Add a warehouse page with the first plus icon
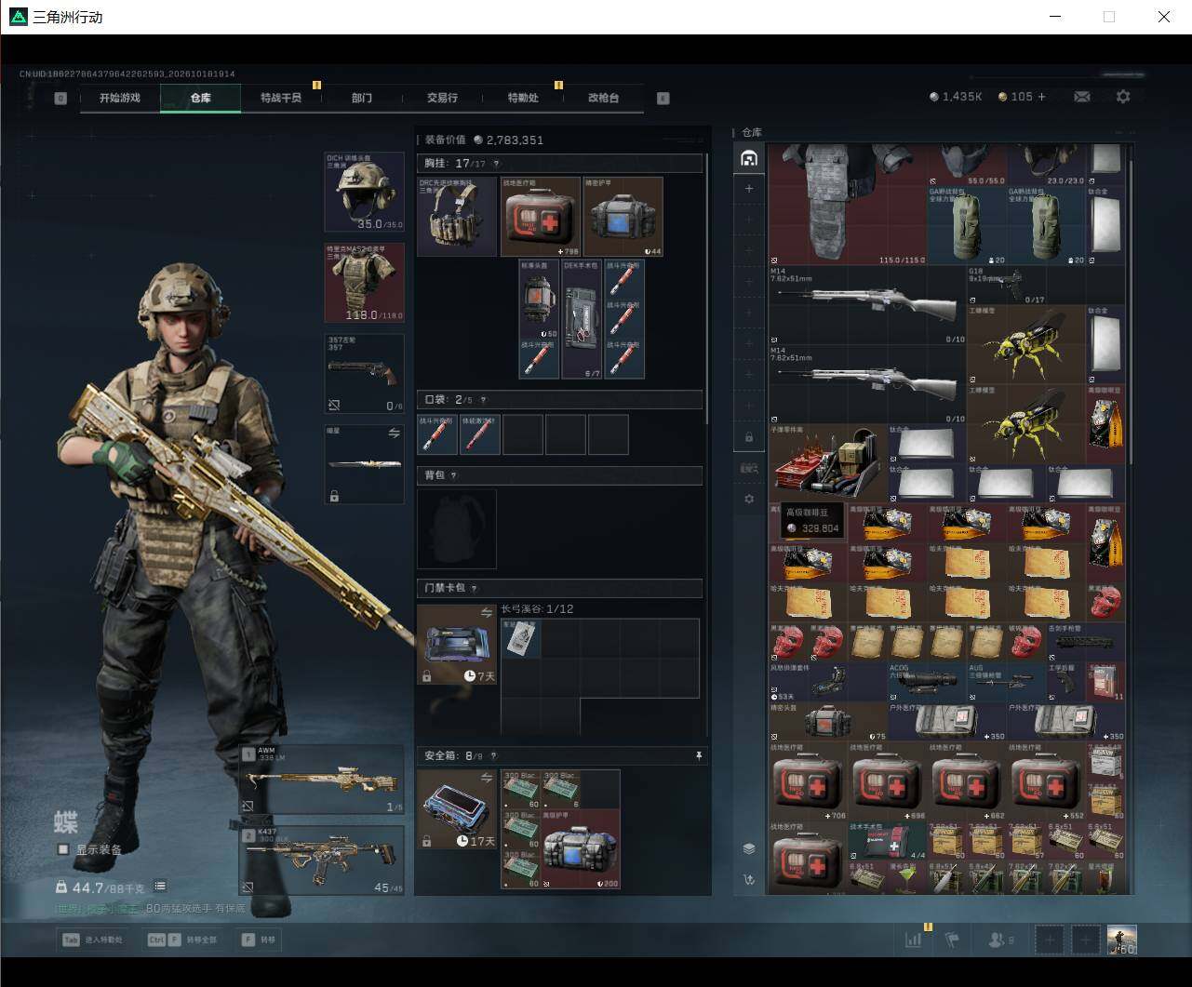Image resolution: width=1192 pixels, height=987 pixels. pos(749,189)
